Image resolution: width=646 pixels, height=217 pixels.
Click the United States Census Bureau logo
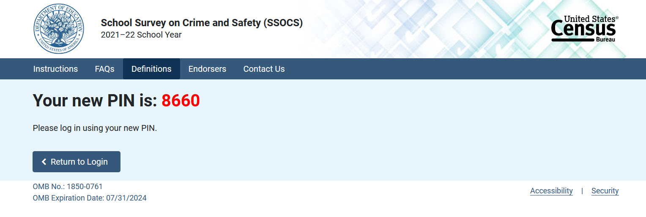click(584, 29)
